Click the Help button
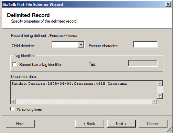This screenshot has width=173, height=133. click(20, 123)
